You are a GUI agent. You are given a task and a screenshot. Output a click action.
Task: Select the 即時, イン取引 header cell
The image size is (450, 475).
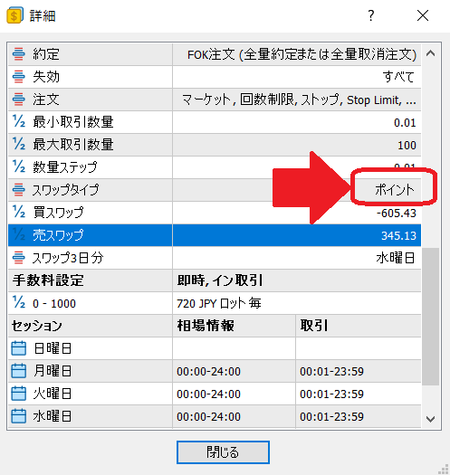tap(220, 280)
